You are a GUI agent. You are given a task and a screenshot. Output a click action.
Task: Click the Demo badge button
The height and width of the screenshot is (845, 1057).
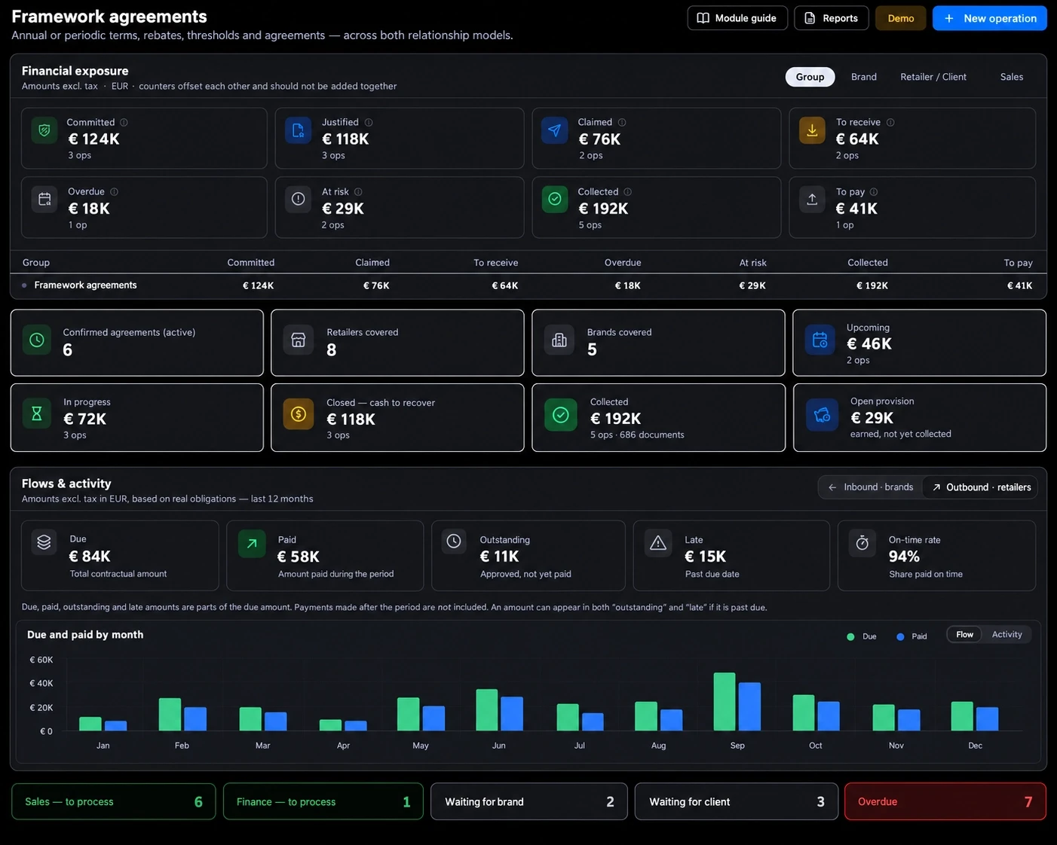pos(901,18)
